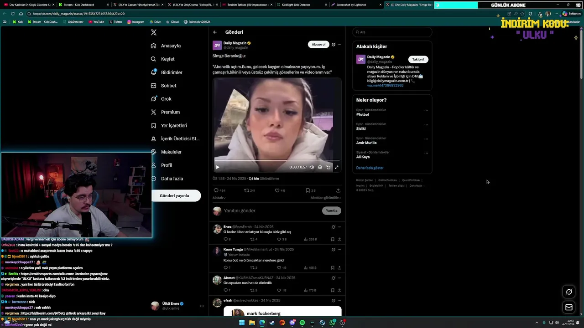This screenshot has width=584, height=328.
Task: Click Abone ol on the post
Action: [x=318, y=44]
